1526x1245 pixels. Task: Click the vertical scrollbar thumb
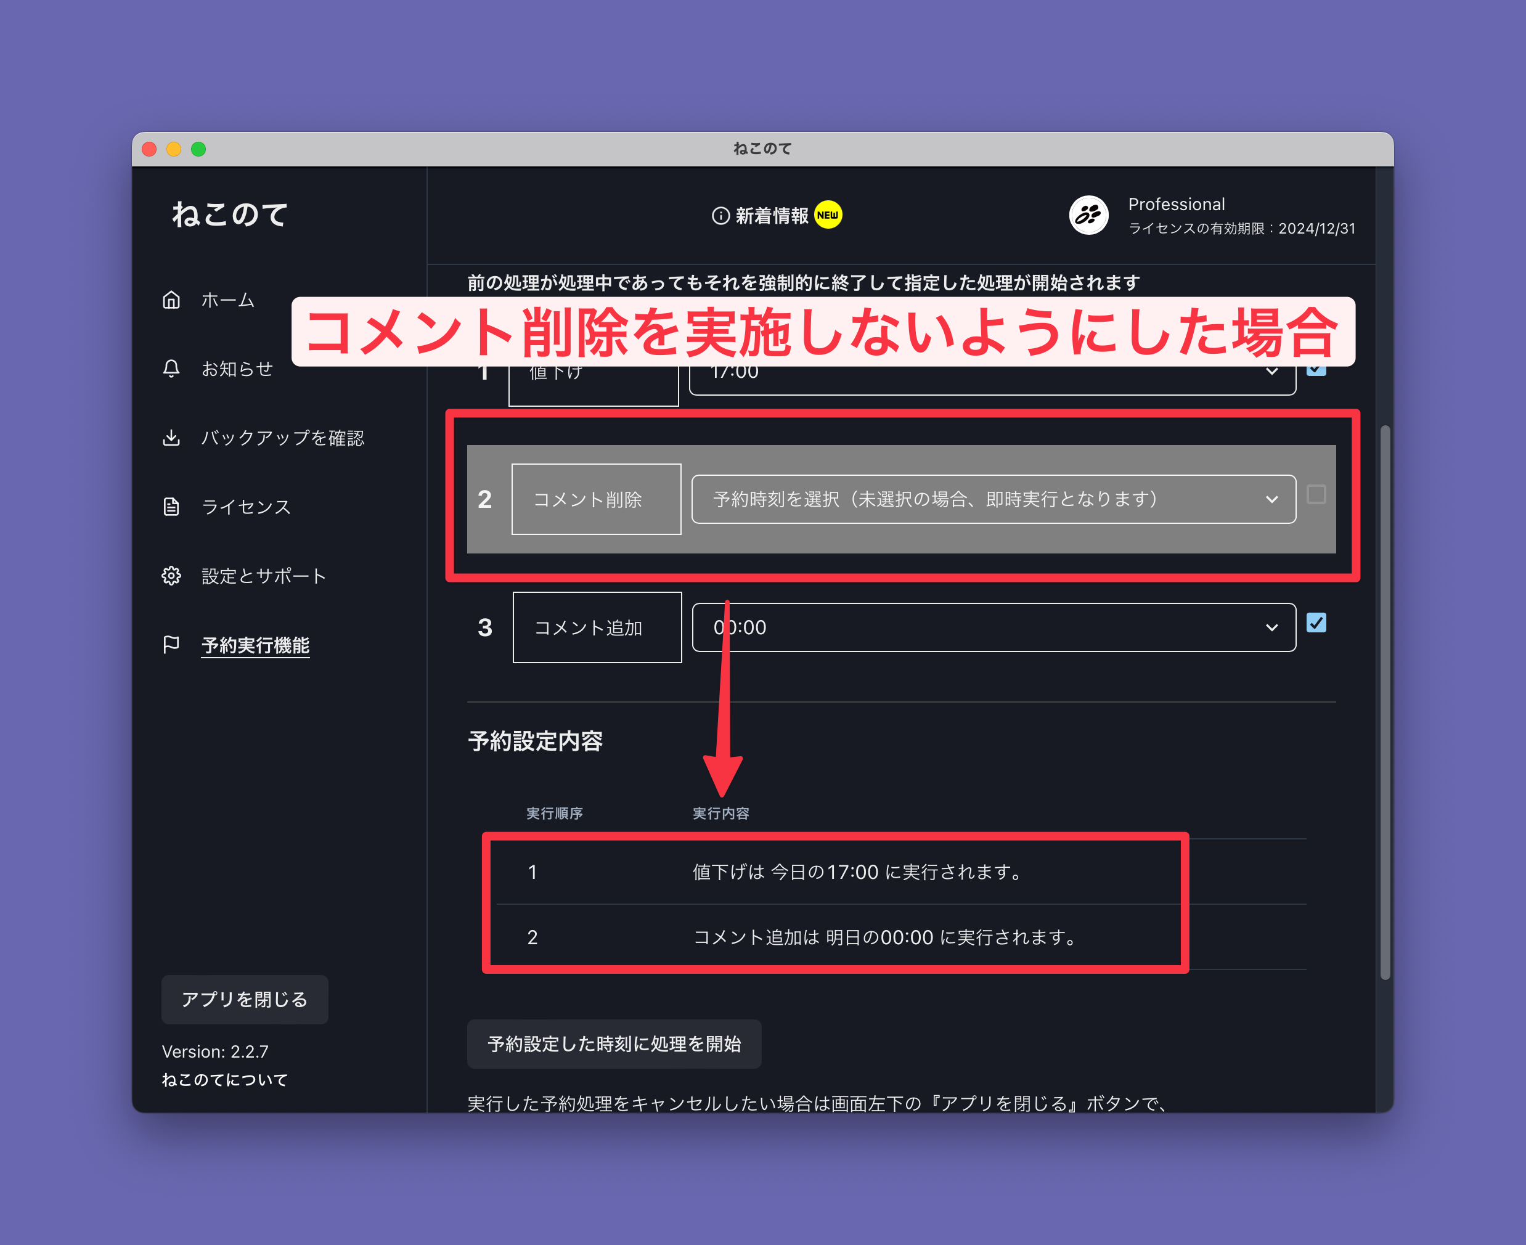click(x=1385, y=703)
